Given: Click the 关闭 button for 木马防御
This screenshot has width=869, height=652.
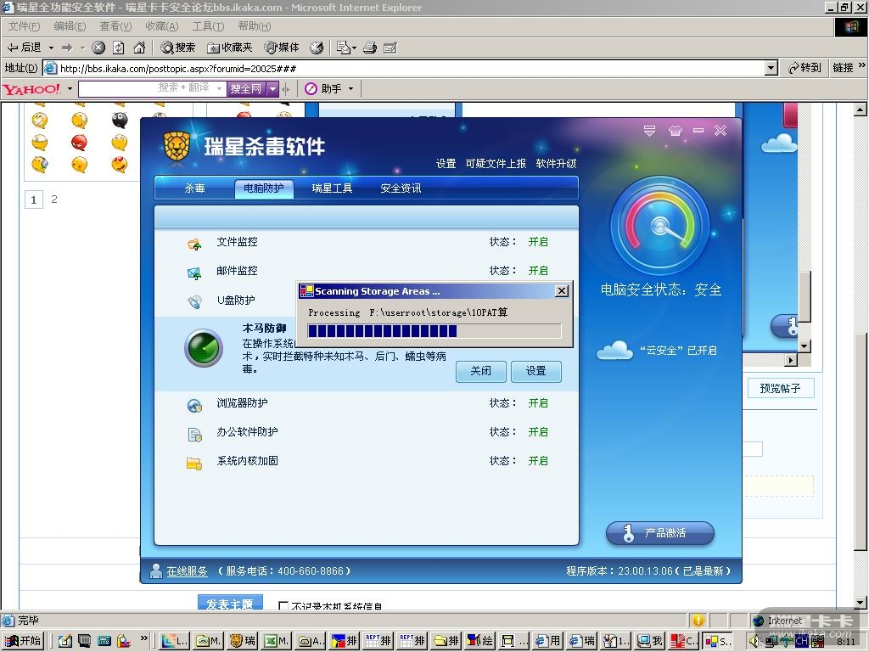Looking at the screenshot, I should pos(480,371).
